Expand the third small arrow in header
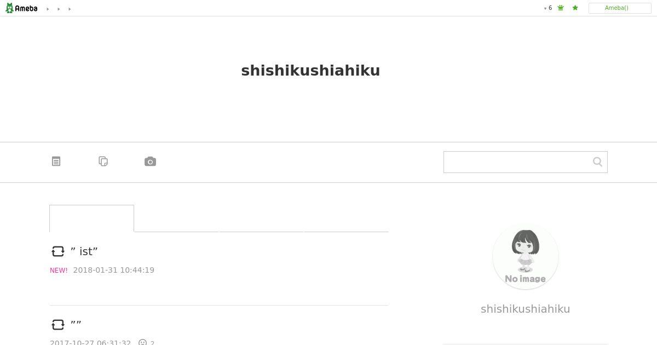The image size is (657, 345). pyautogui.click(x=70, y=9)
